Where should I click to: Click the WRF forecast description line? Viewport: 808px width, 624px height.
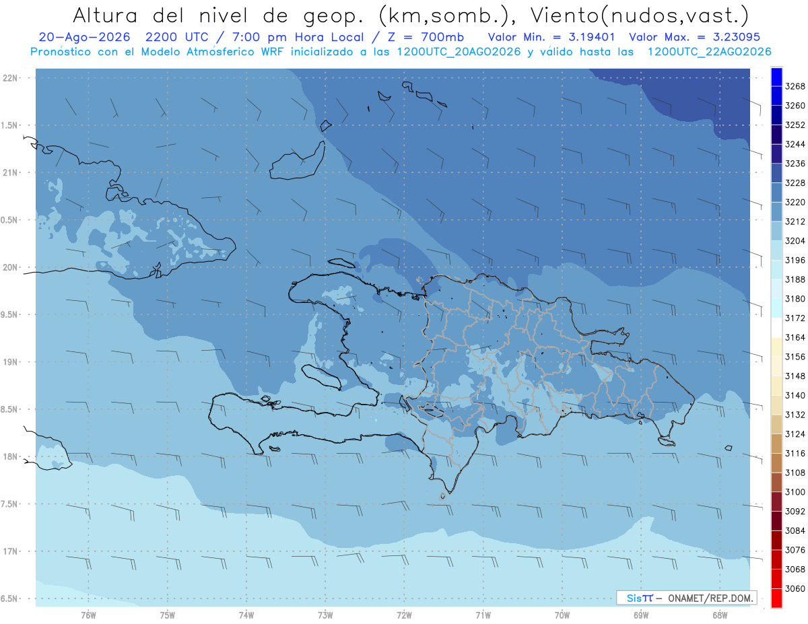click(401, 52)
